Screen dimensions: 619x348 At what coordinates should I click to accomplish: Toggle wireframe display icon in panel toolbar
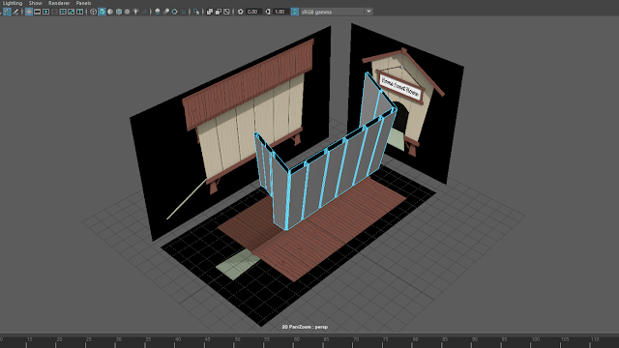[93, 12]
